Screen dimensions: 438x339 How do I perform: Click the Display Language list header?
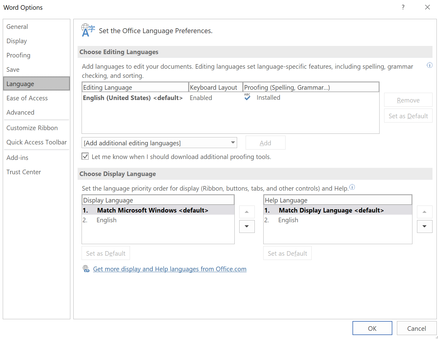coord(158,200)
